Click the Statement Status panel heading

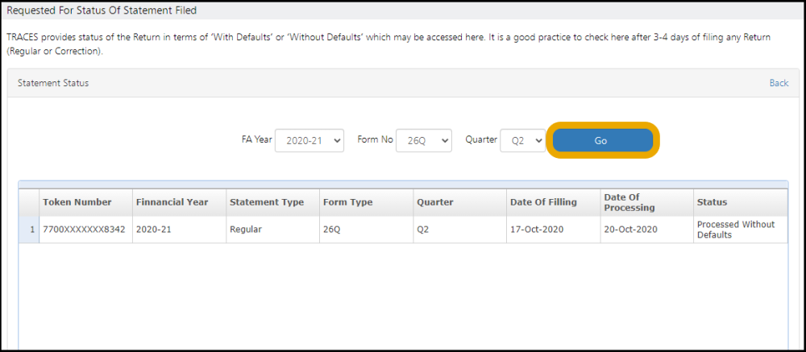click(53, 83)
